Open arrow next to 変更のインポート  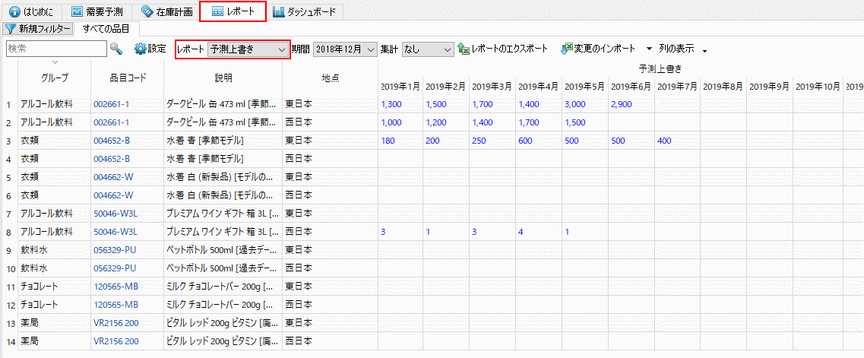coord(649,49)
